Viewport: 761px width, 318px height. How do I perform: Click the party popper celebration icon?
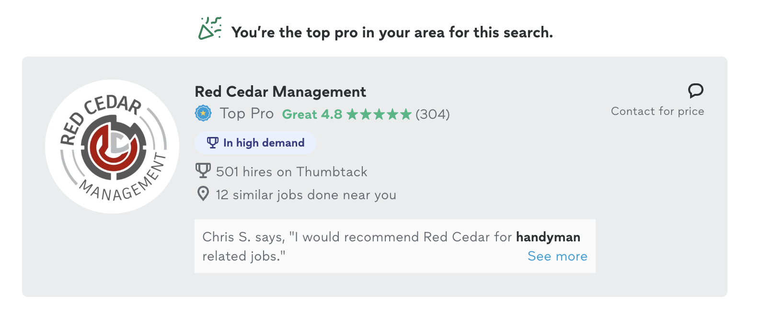tap(210, 29)
